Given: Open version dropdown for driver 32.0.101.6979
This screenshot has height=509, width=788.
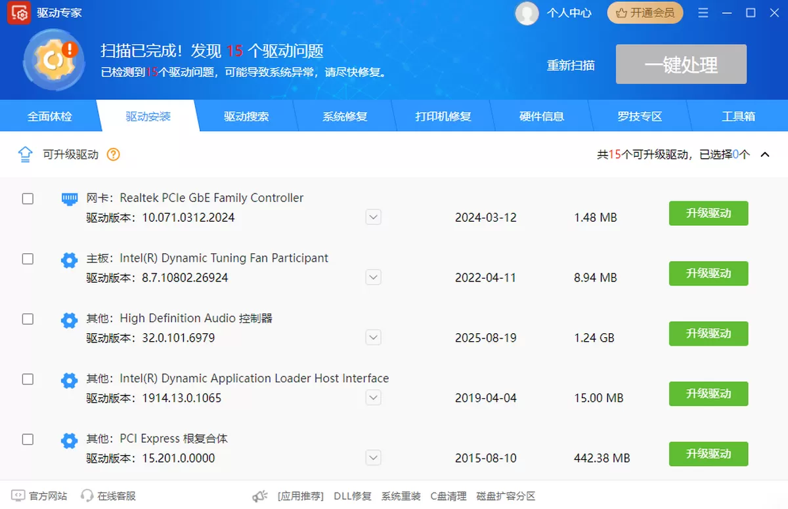Looking at the screenshot, I should click(374, 338).
